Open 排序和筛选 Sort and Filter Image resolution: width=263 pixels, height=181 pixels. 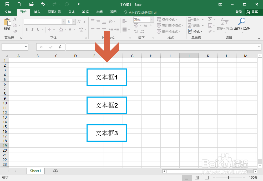point(225,25)
